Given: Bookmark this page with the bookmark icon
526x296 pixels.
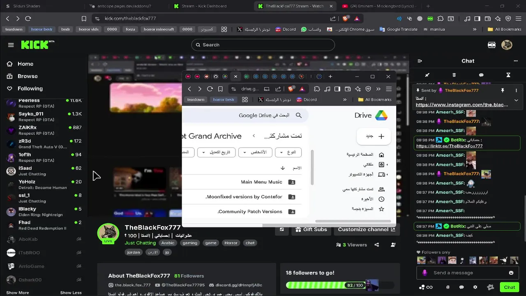Looking at the screenshot, I should pyautogui.click(x=84, y=18).
